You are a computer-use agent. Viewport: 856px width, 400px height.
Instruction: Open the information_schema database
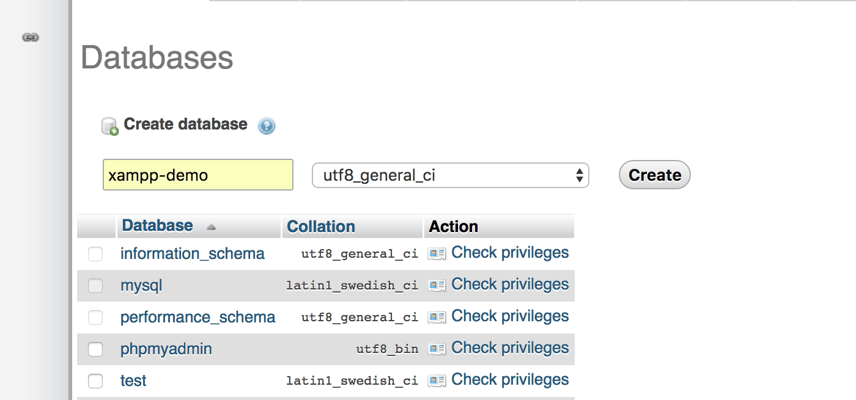[x=193, y=253]
